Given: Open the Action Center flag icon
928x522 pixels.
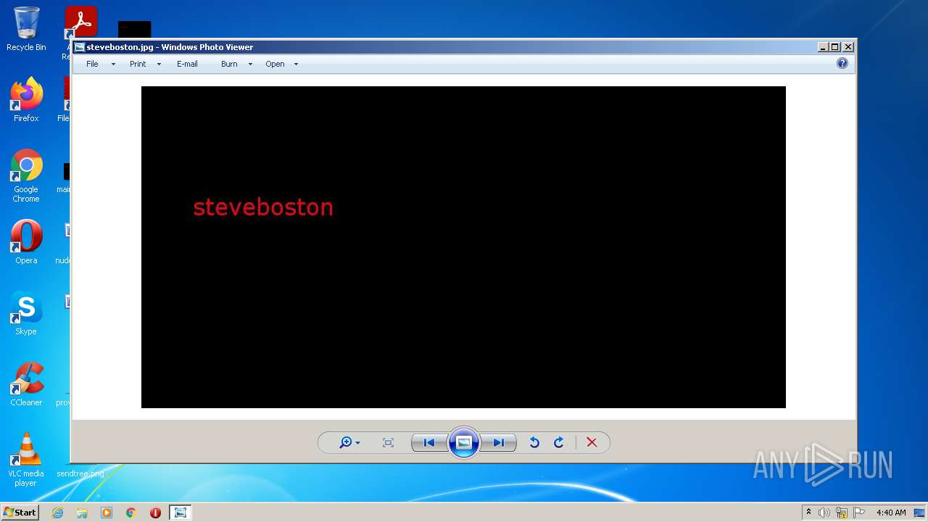Looking at the screenshot, I should click(859, 513).
